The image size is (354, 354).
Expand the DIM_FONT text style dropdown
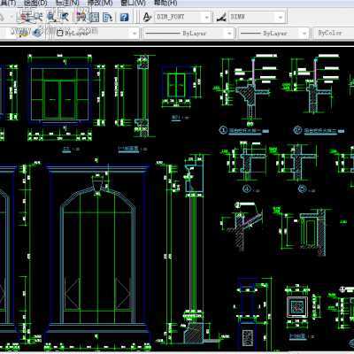click(x=207, y=17)
